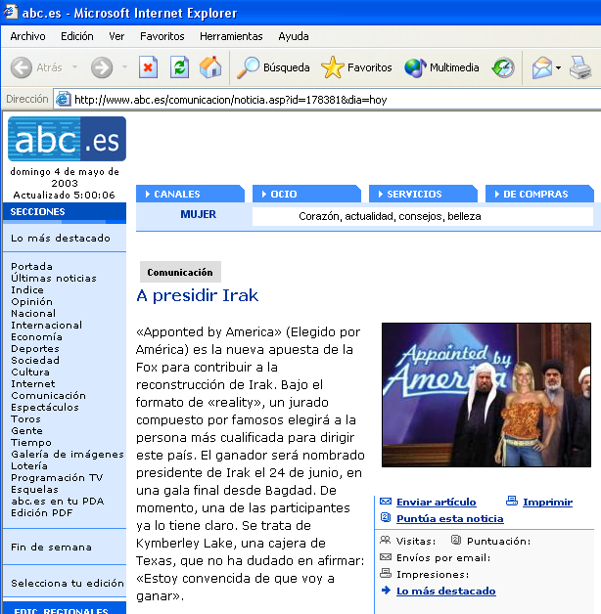Open the Ayuda menu

294,36
